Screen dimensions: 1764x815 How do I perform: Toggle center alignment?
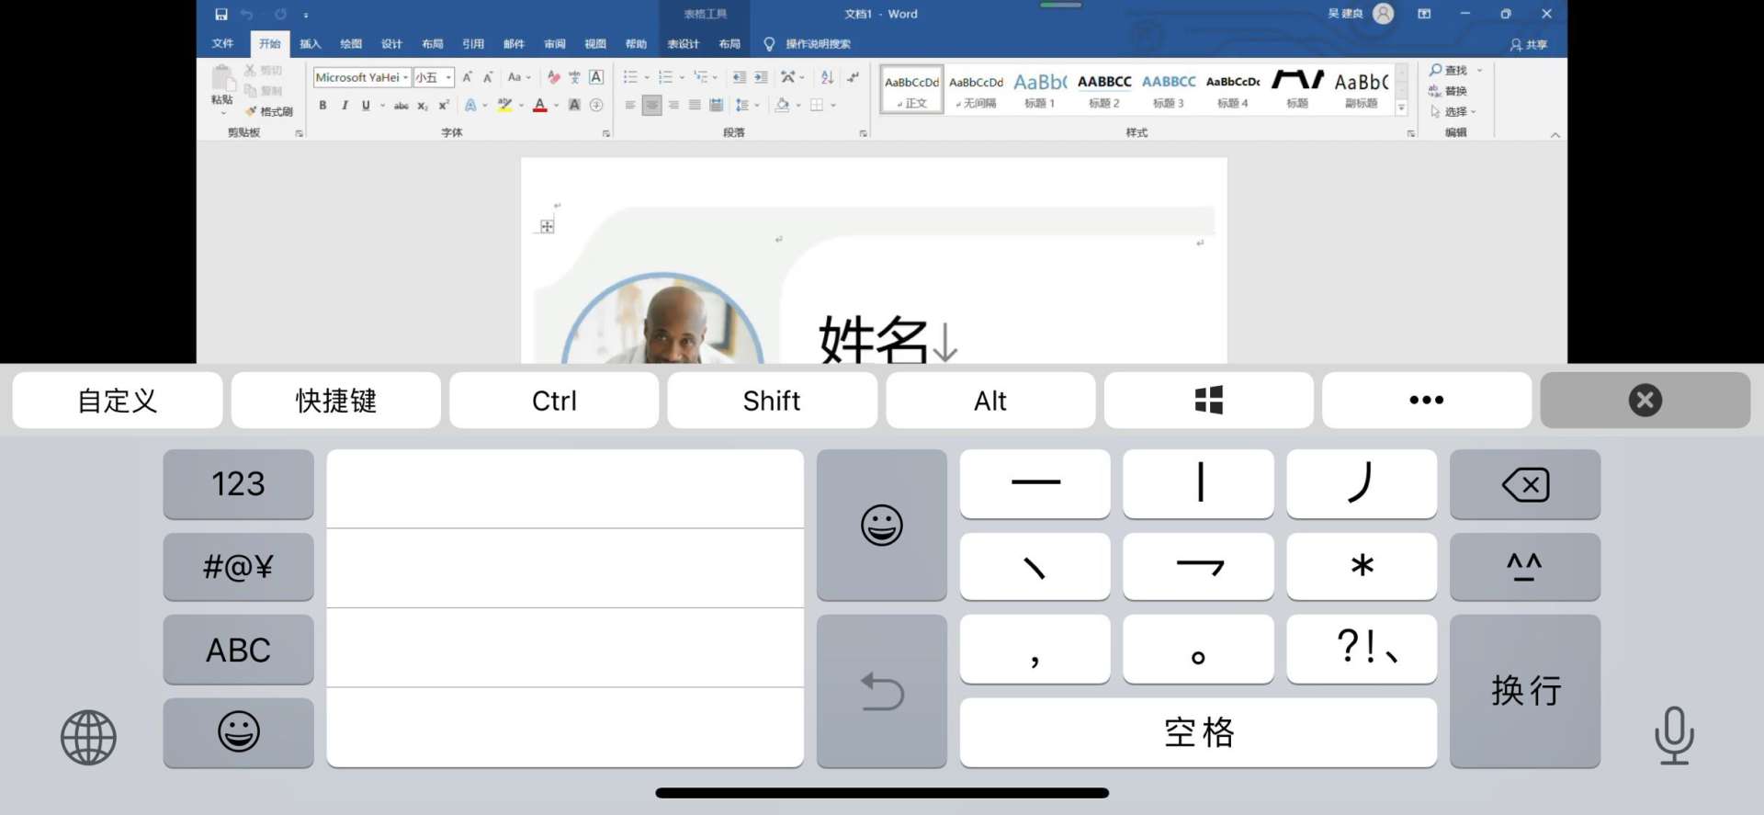(651, 105)
